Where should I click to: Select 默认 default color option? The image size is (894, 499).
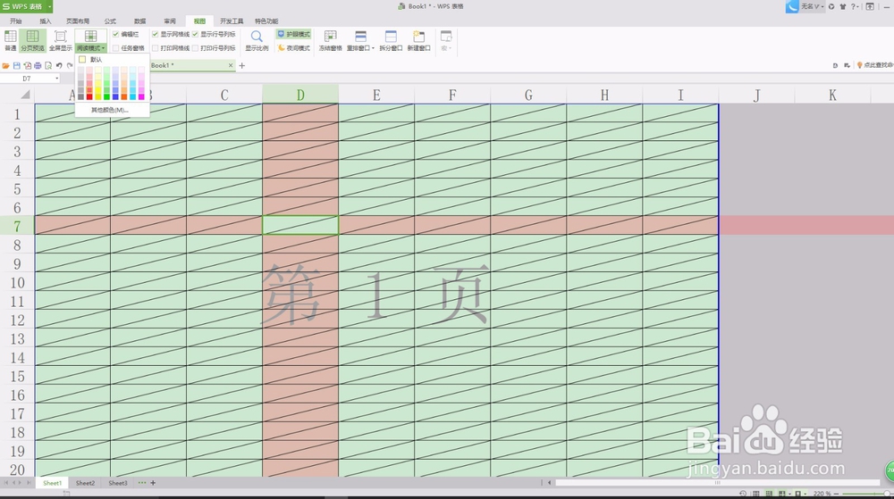click(x=96, y=59)
